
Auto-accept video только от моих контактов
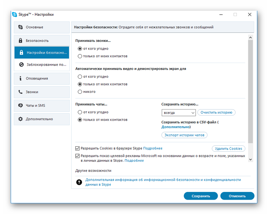coord(80,84)
